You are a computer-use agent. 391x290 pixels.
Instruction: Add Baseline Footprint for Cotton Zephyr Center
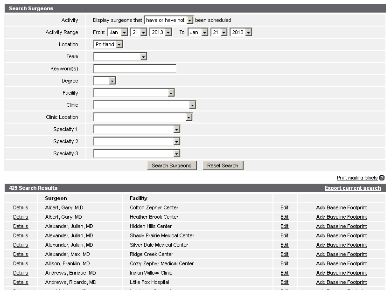(x=342, y=207)
